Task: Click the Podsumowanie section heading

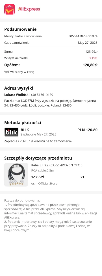Action: [20, 29]
